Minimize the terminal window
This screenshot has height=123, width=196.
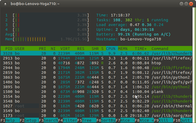pos(181,4)
